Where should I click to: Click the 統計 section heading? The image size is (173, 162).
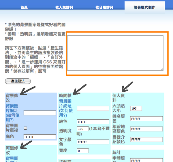click(x=116, y=152)
